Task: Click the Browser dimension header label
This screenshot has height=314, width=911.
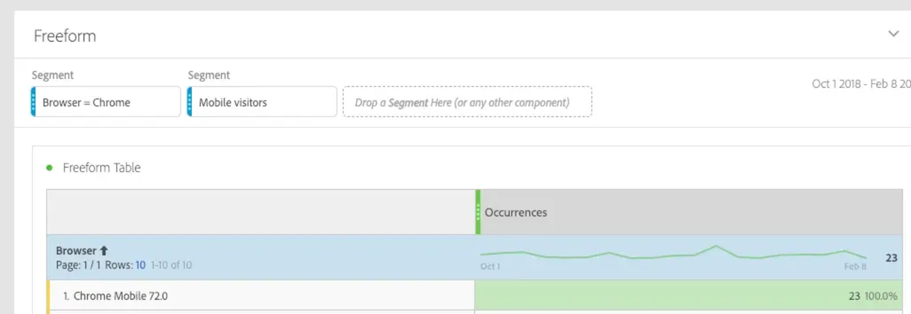Action: coord(76,250)
